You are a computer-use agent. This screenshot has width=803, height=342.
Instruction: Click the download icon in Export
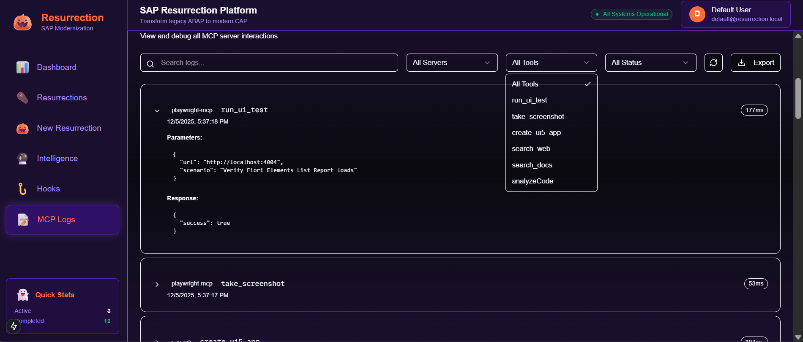(x=741, y=62)
